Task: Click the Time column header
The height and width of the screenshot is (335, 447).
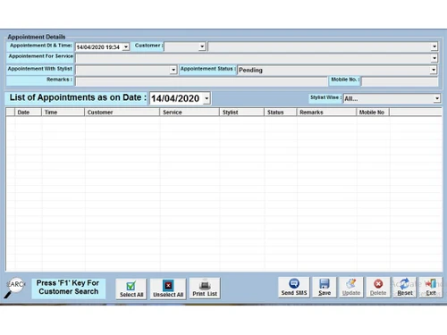Action: point(63,113)
